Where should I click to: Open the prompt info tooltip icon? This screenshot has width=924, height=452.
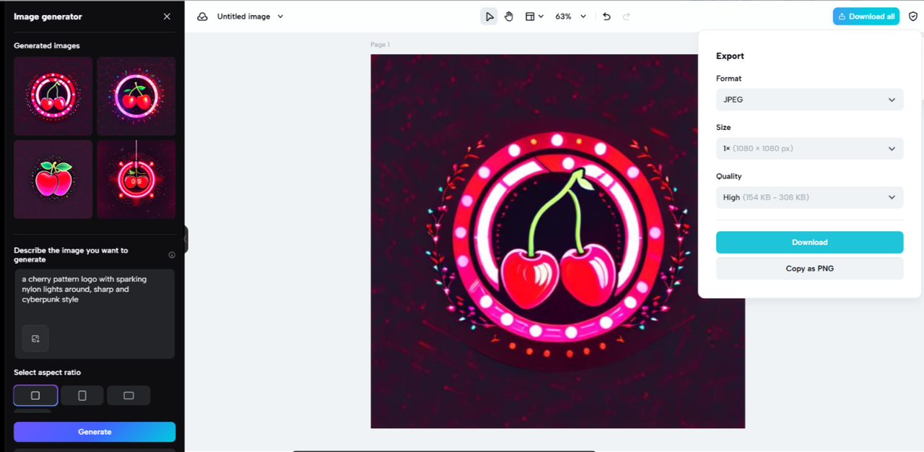[171, 254]
